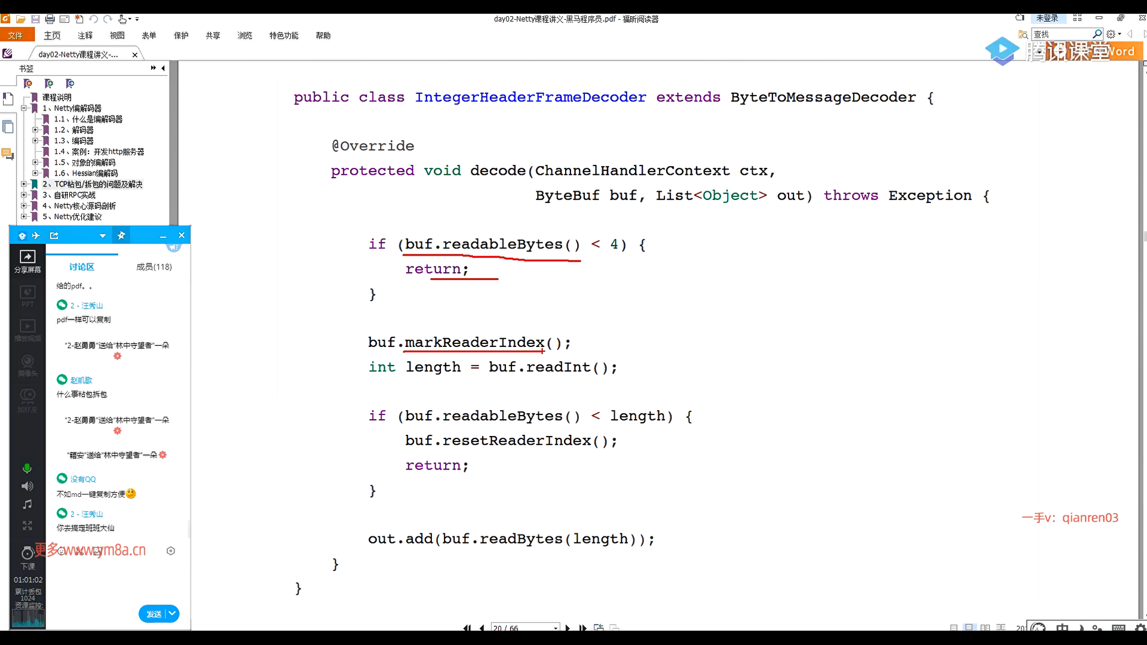This screenshot has height=645, width=1147.
Task: Switch to the 成员(118) tab
Action: 154,267
